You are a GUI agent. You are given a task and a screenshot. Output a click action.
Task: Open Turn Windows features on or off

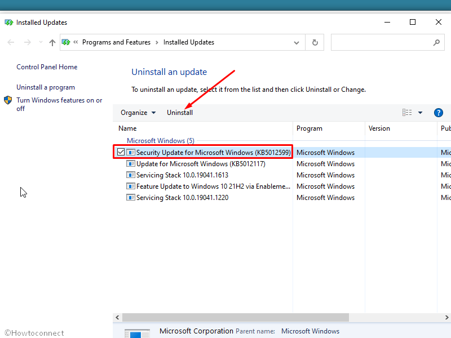[x=59, y=104]
